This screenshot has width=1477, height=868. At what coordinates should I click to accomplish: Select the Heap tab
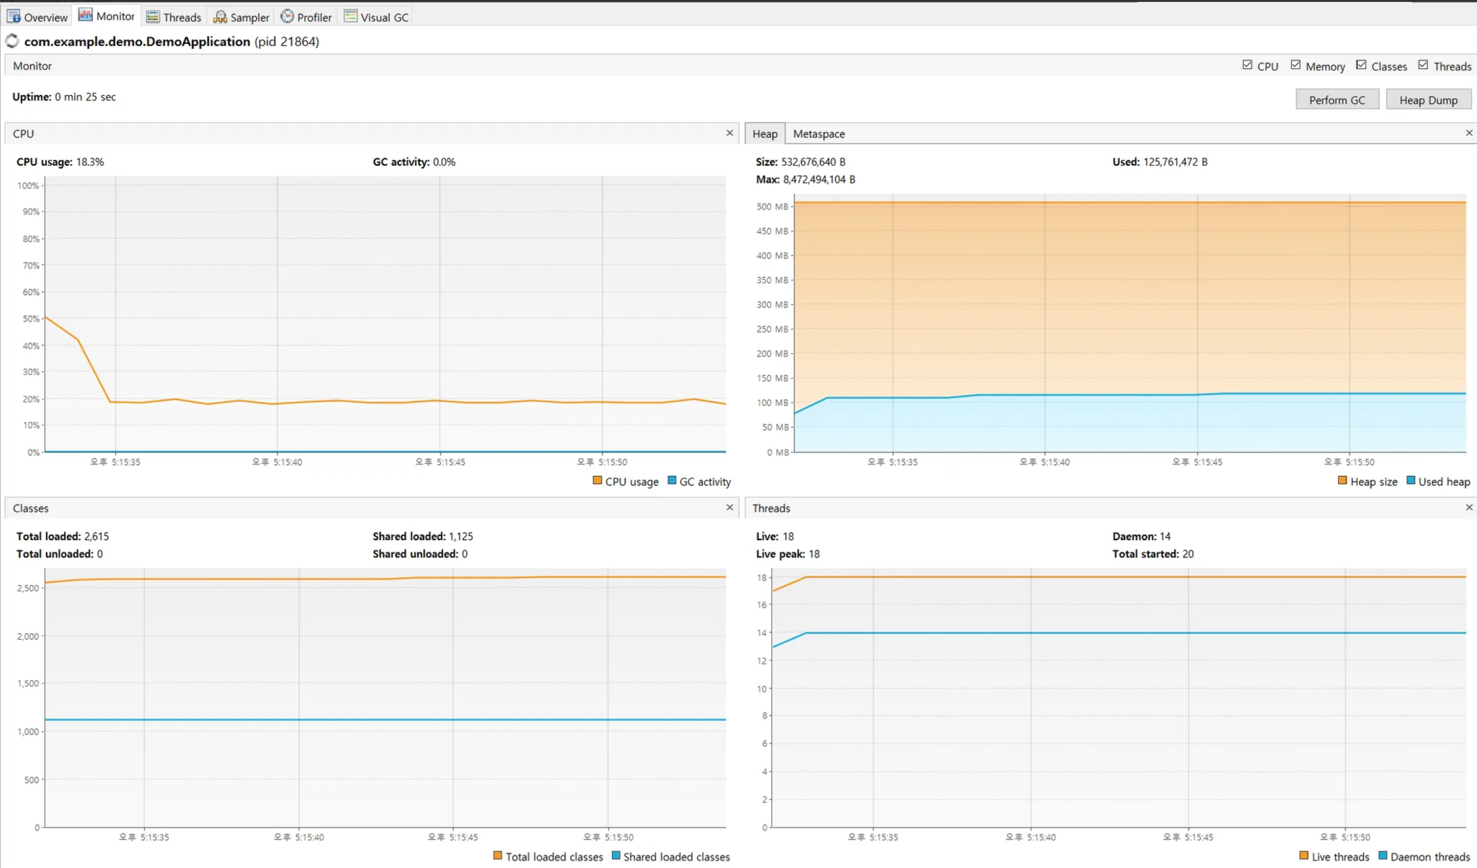pyautogui.click(x=764, y=134)
